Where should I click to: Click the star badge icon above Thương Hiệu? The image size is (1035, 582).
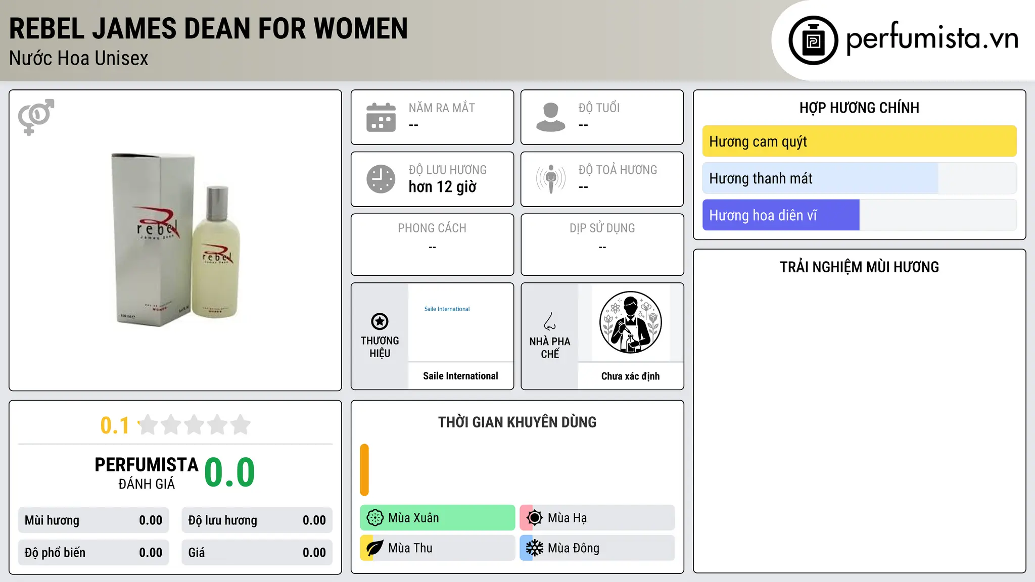(x=380, y=321)
